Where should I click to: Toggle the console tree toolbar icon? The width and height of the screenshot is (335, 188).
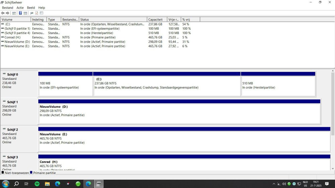pyautogui.click(x=14, y=13)
